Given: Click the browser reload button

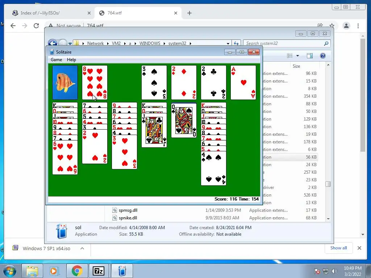Looking at the screenshot, I should tap(36, 26).
